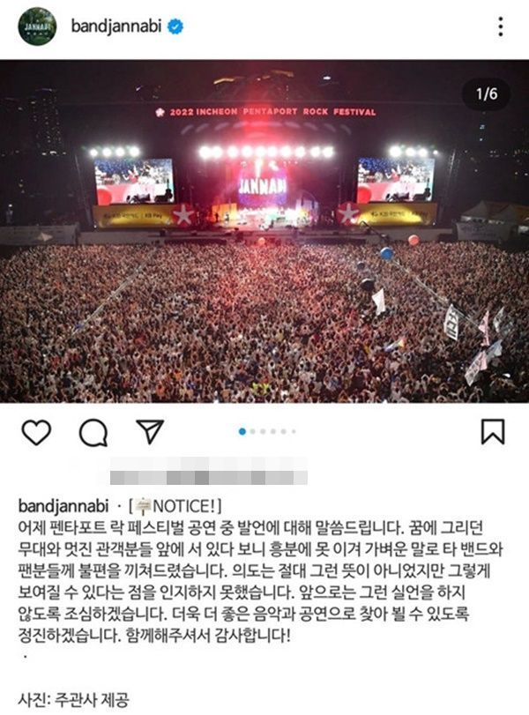Tap the blurred likes line
The height and width of the screenshot is (715, 529).
click(209, 471)
